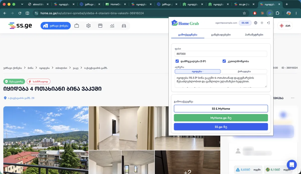Click the შესაკუთრე owner badge
The height and width of the screenshot is (174, 301).
tap(14, 81)
